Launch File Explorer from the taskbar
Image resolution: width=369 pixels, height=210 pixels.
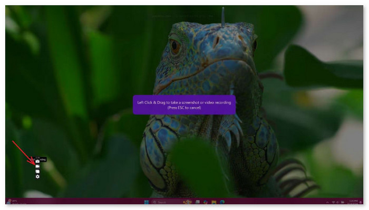click(214, 202)
